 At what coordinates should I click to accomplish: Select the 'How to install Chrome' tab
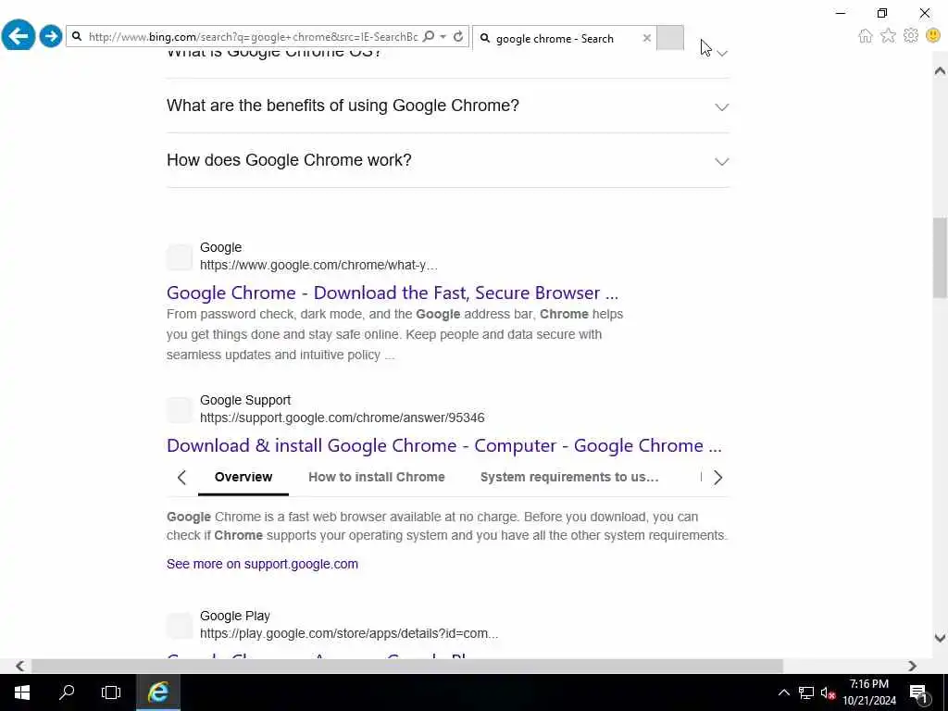coord(377,477)
